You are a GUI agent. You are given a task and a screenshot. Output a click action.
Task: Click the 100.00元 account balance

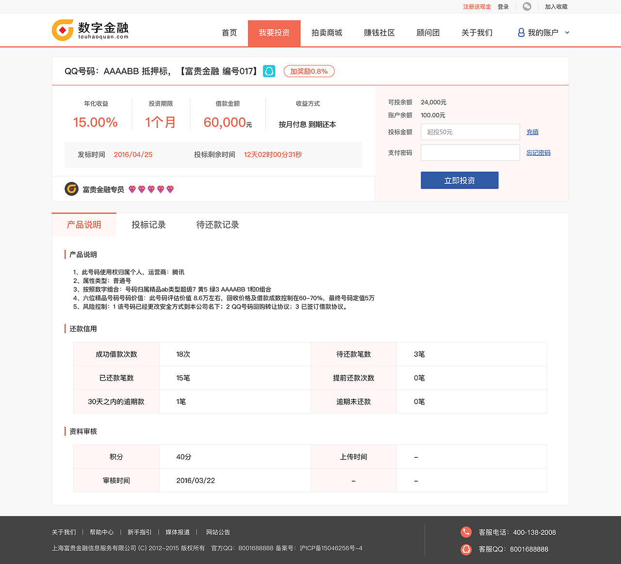click(433, 115)
